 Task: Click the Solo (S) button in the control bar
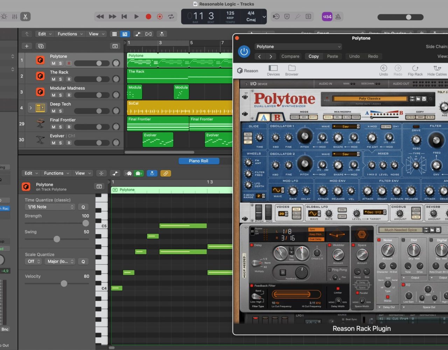(308, 16)
